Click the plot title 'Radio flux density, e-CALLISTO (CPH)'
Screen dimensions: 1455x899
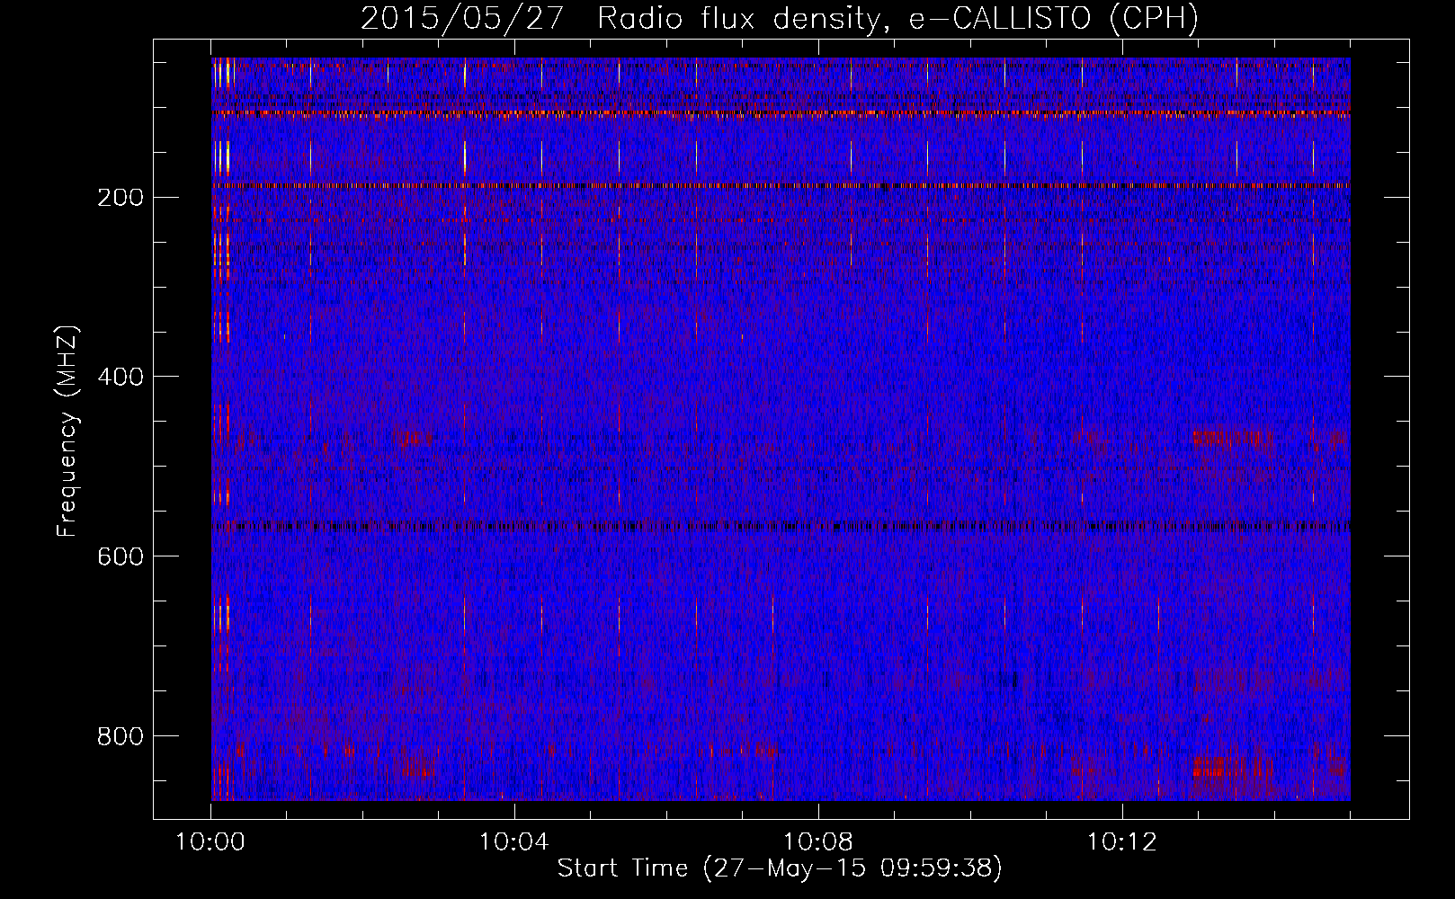(897, 18)
